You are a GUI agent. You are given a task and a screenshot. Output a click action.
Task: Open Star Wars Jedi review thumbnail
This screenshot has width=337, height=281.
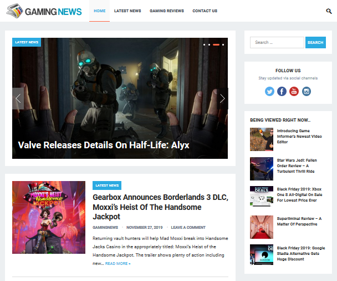click(262, 169)
